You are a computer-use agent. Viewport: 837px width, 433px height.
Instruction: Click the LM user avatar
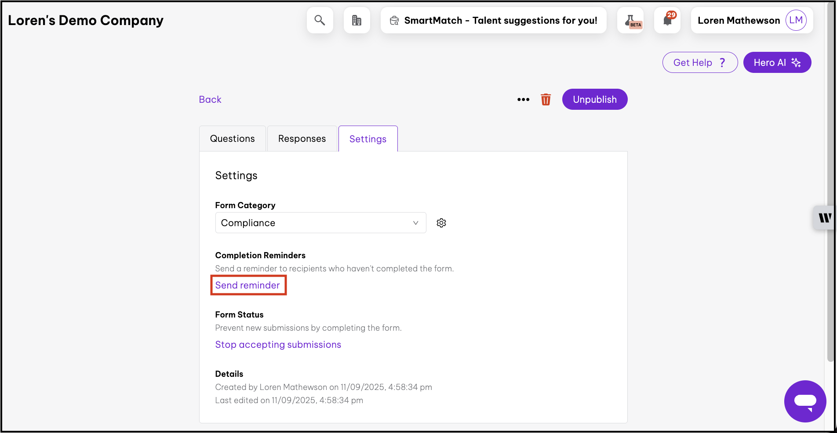796,20
